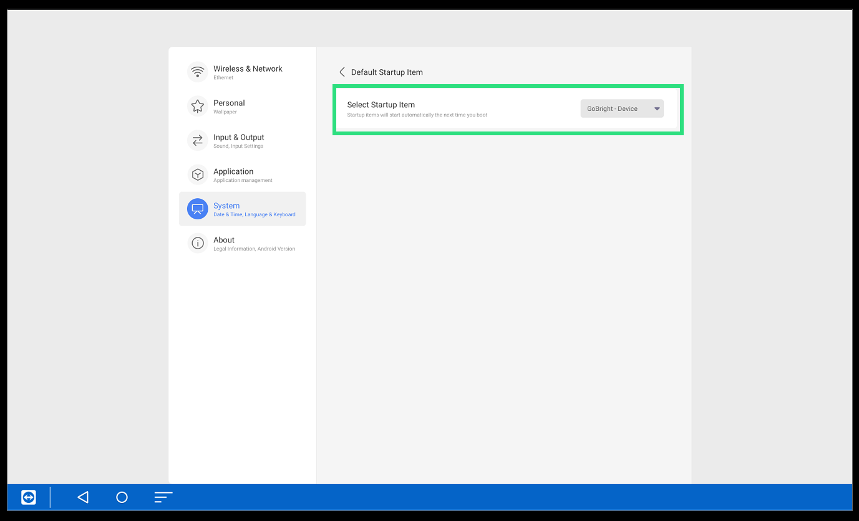Open the TeamViewer icon in the bottom bar

pyautogui.click(x=29, y=497)
